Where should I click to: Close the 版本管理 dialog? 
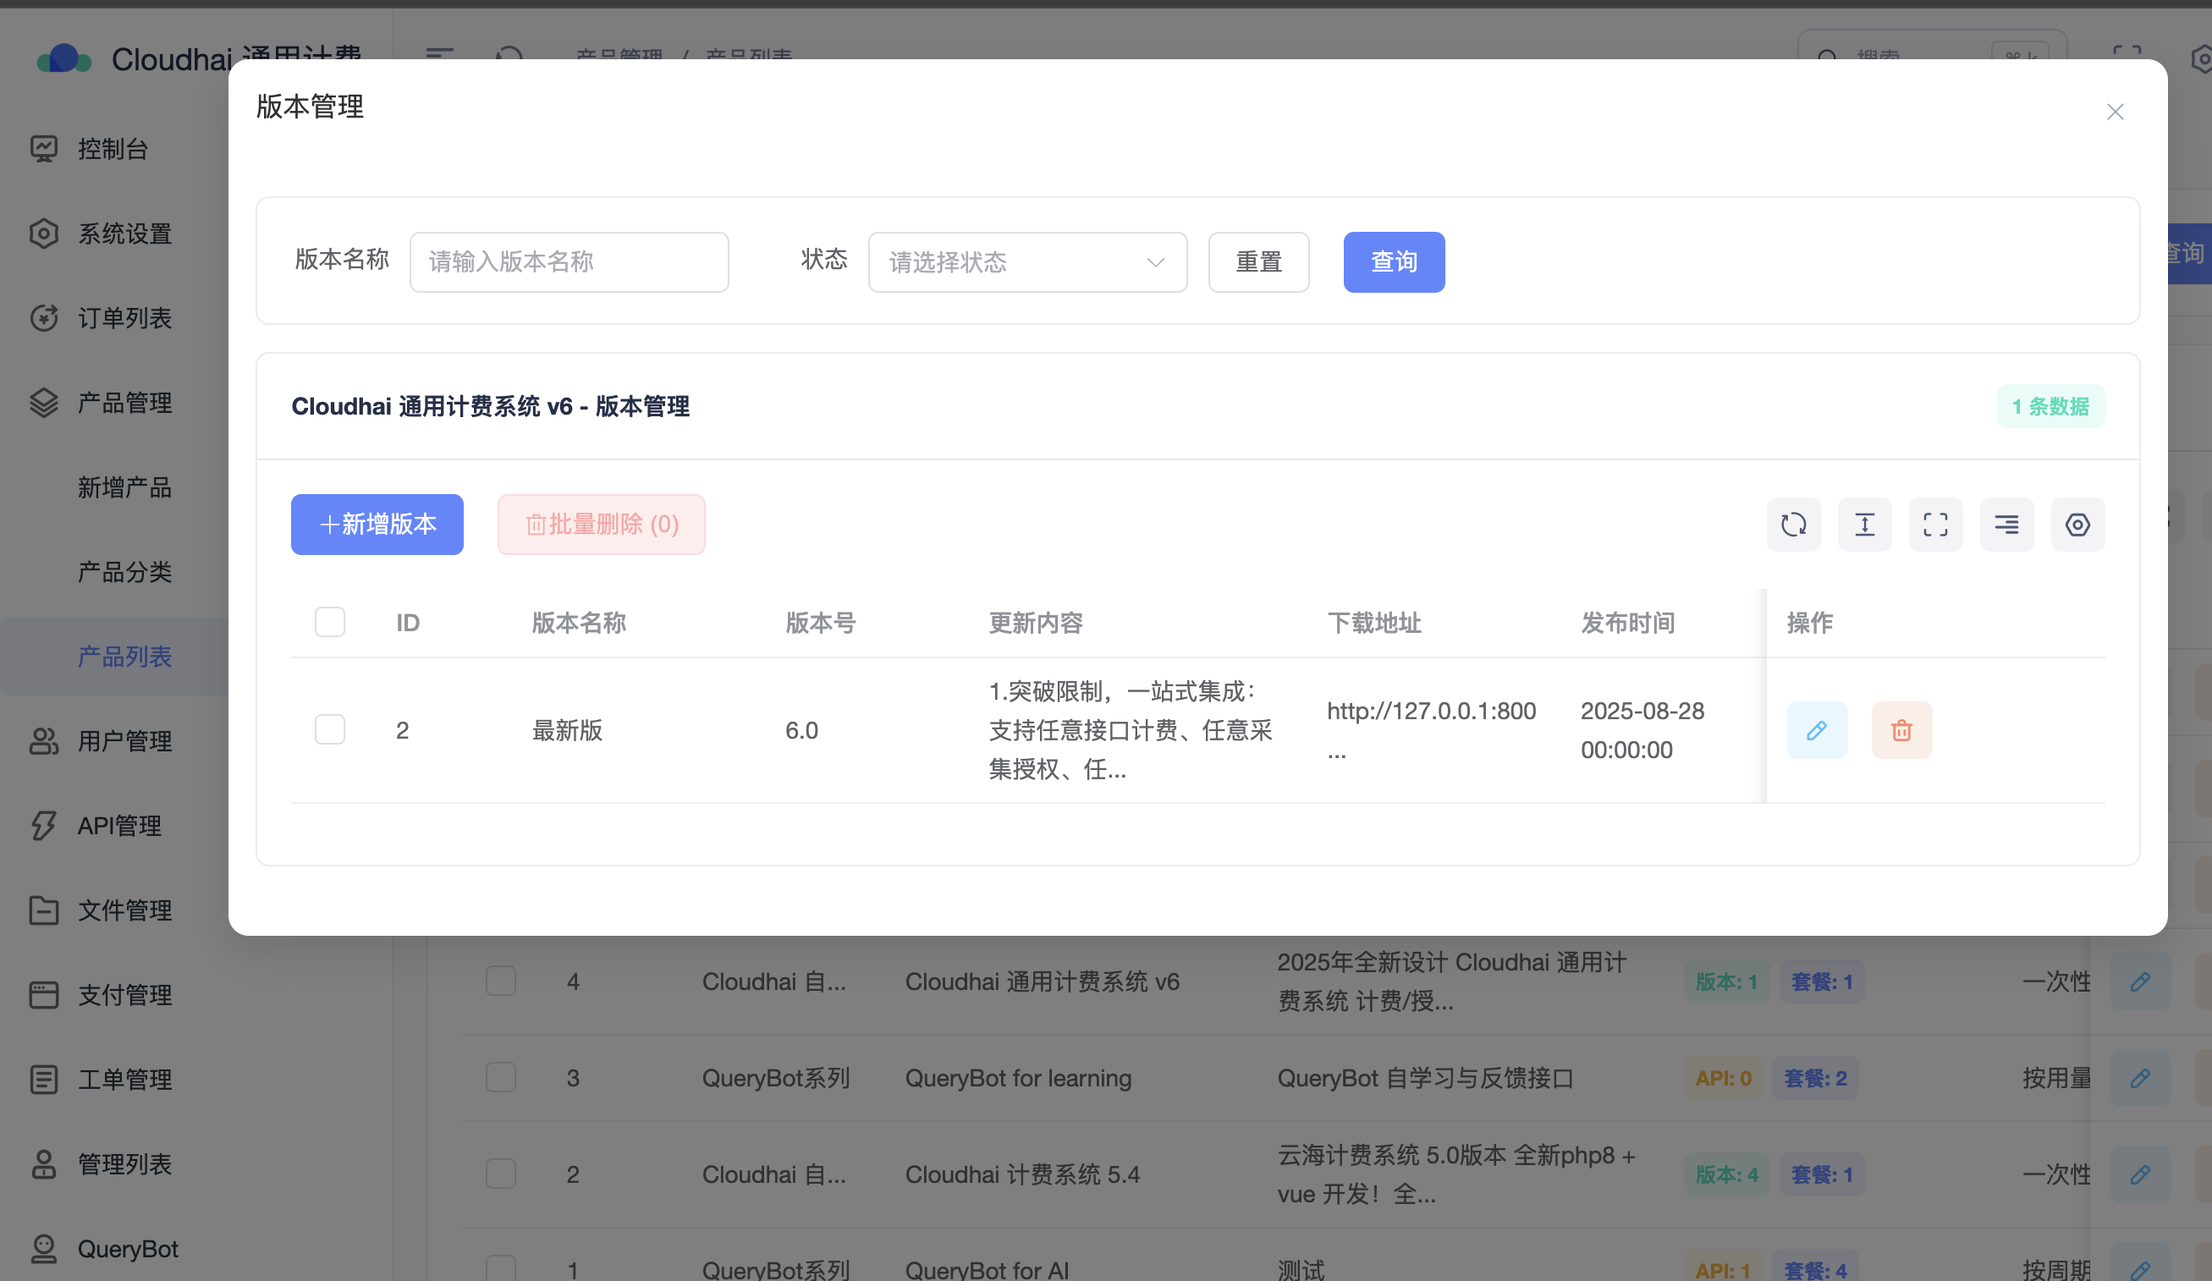[x=2115, y=112]
